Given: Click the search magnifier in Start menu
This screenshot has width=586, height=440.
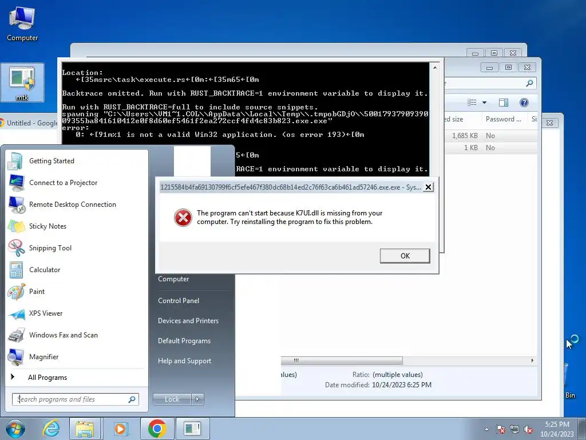Looking at the screenshot, I should point(132,399).
